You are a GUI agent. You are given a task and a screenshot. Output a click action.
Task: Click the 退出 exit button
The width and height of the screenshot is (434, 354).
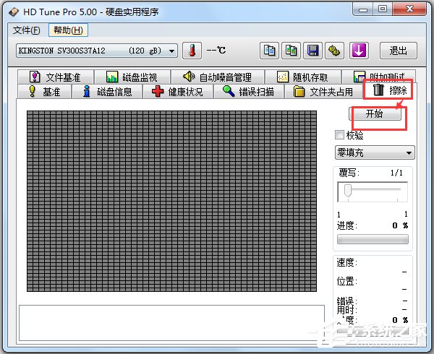(x=399, y=51)
